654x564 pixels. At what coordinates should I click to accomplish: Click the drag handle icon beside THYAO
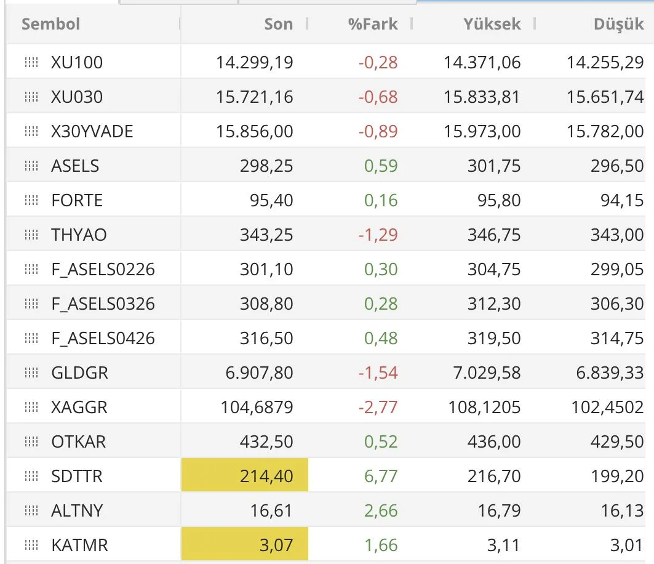click(31, 235)
